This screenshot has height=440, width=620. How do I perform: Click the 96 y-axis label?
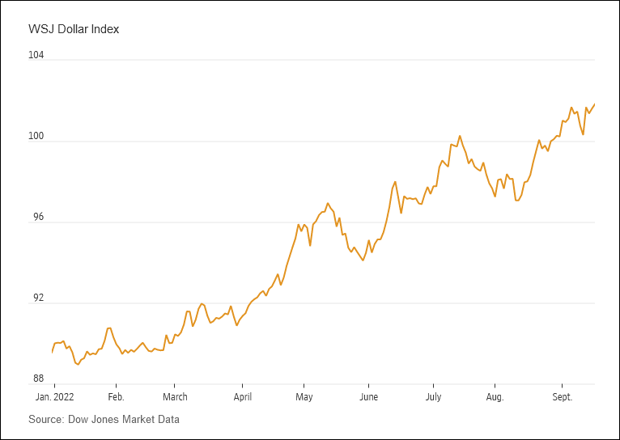click(39, 218)
